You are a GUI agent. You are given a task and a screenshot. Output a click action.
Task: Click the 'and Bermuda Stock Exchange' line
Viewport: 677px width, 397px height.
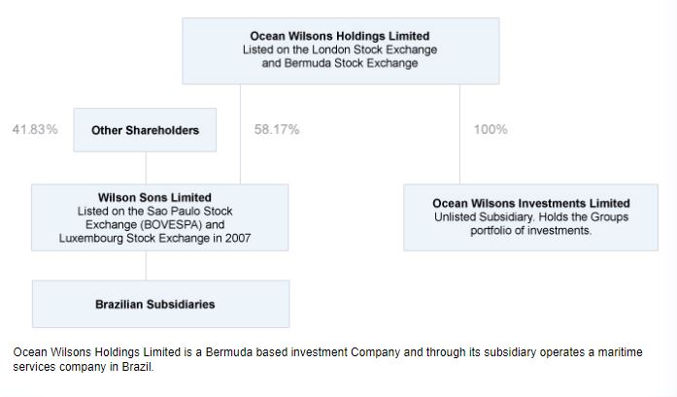pos(340,63)
